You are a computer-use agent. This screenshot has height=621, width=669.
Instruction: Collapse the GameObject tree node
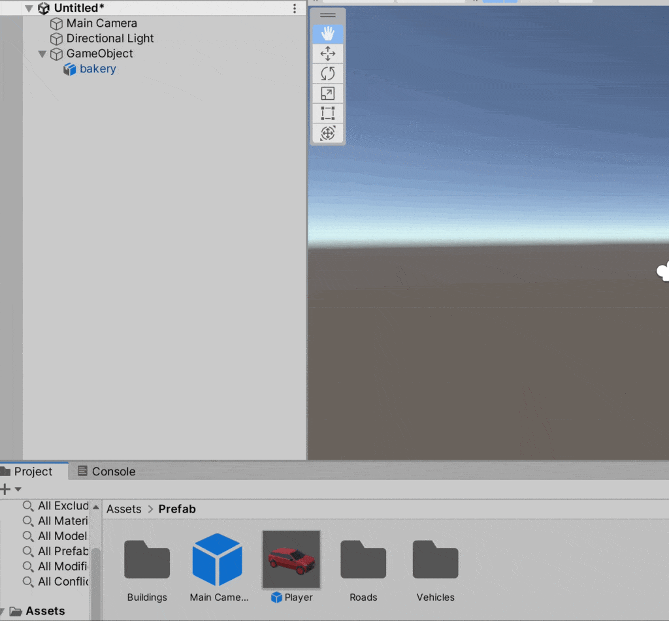[42, 54]
